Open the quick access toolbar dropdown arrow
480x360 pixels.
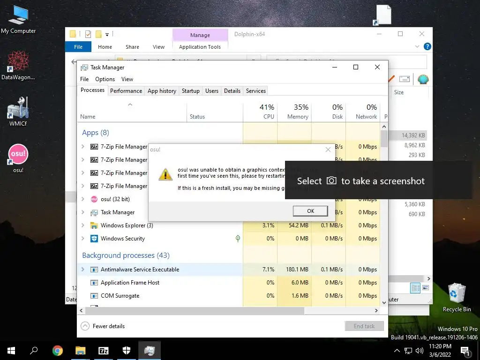pyautogui.click(x=107, y=34)
